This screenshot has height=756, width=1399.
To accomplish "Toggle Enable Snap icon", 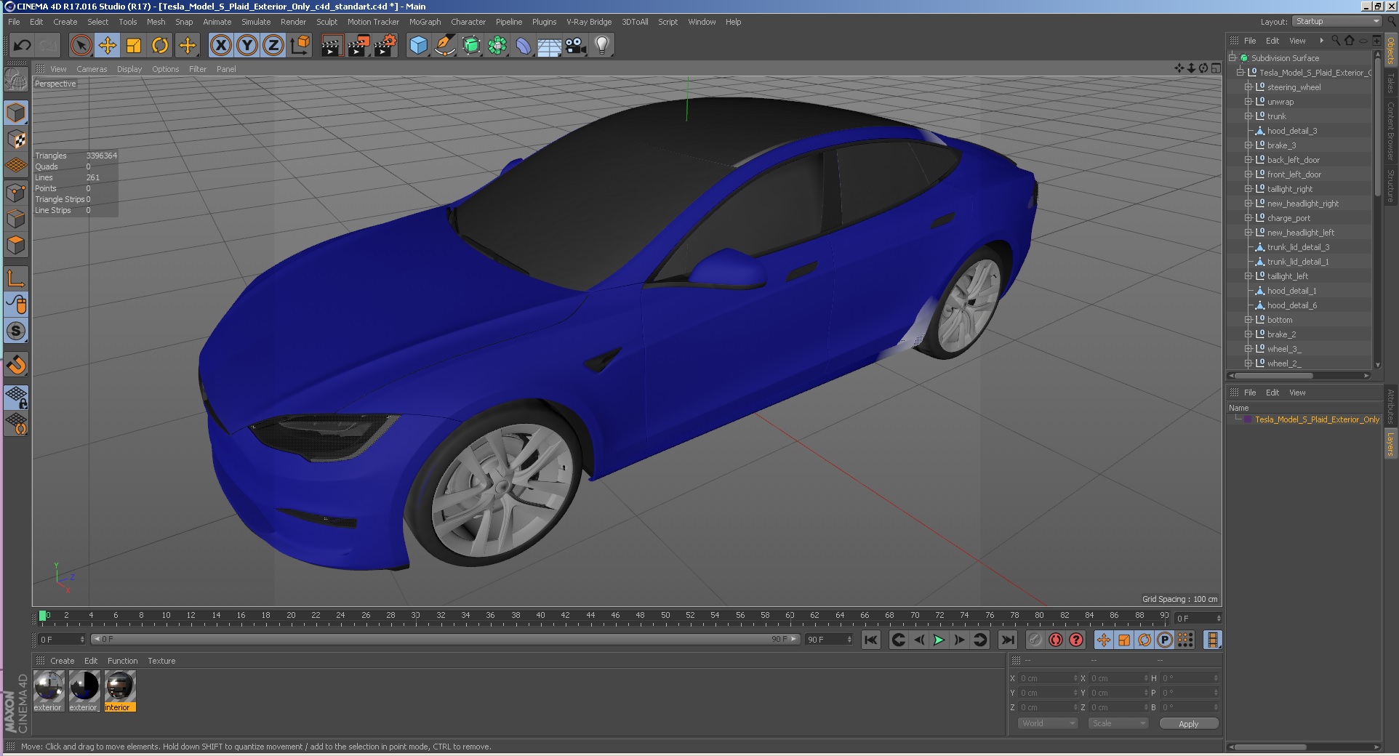I will coord(16,364).
